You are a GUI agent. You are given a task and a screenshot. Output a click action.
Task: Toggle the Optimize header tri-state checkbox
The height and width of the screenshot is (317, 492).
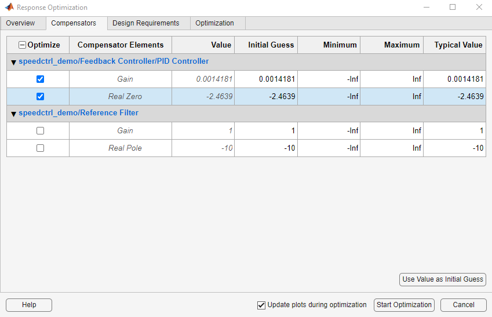(22, 45)
